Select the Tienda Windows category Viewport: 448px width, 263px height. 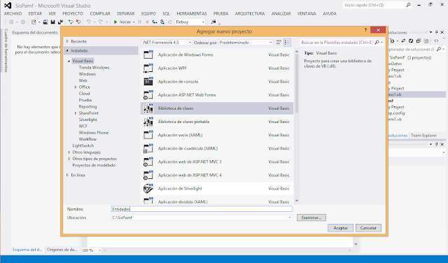pyautogui.click(x=94, y=68)
